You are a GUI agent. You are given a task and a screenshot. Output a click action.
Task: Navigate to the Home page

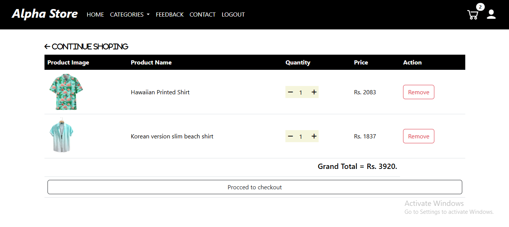pos(95,15)
